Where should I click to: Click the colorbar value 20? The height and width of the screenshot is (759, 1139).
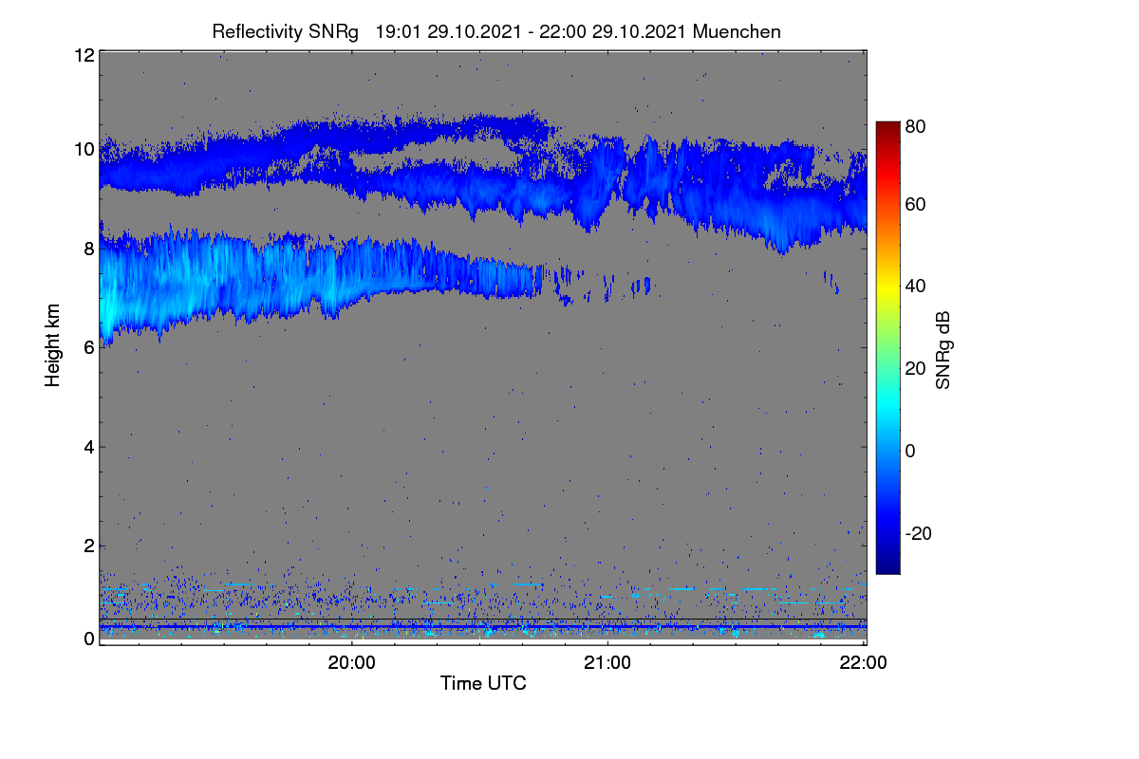pos(917,368)
